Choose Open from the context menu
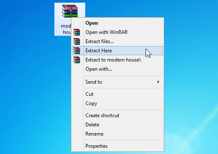The width and height of the screenshot is (218, 154). [92, 23]
